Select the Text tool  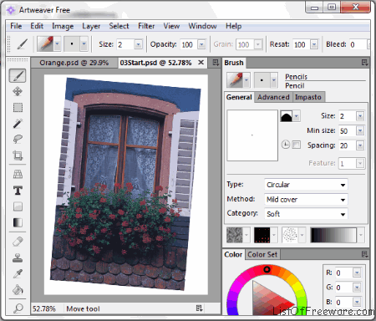click(x=18, y=191)
